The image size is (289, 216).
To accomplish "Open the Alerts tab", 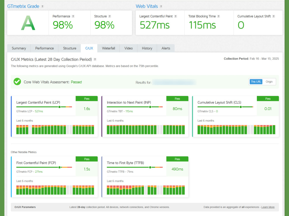I will pos(166,48).
